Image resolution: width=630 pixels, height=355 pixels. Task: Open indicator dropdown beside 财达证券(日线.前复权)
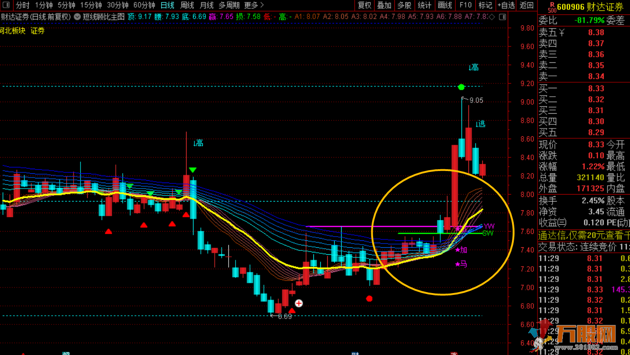[x=77, y=17]
